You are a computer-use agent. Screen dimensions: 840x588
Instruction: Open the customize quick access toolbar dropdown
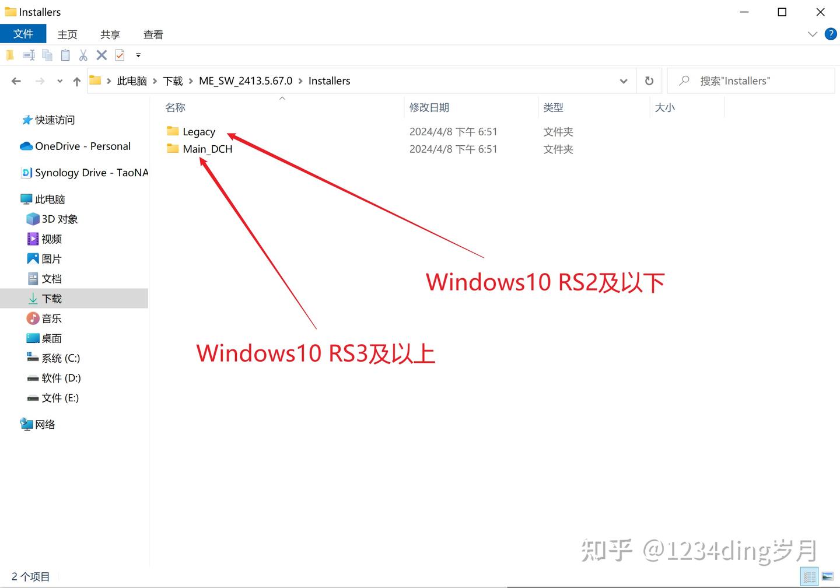tap(138, 55)
